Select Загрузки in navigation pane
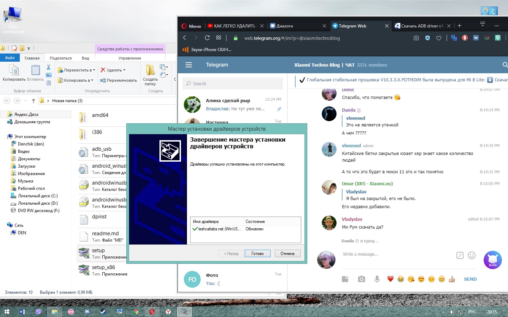 [26, 166]
